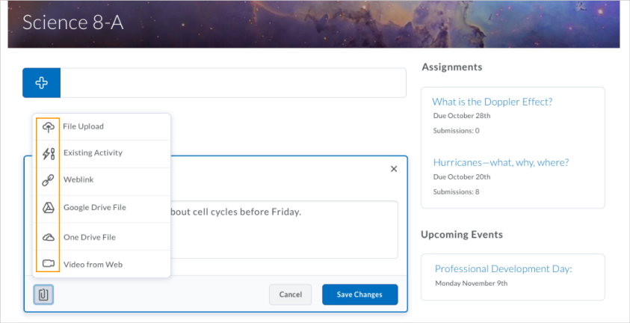
Task: Select Video from Web option
Action: 102,264
